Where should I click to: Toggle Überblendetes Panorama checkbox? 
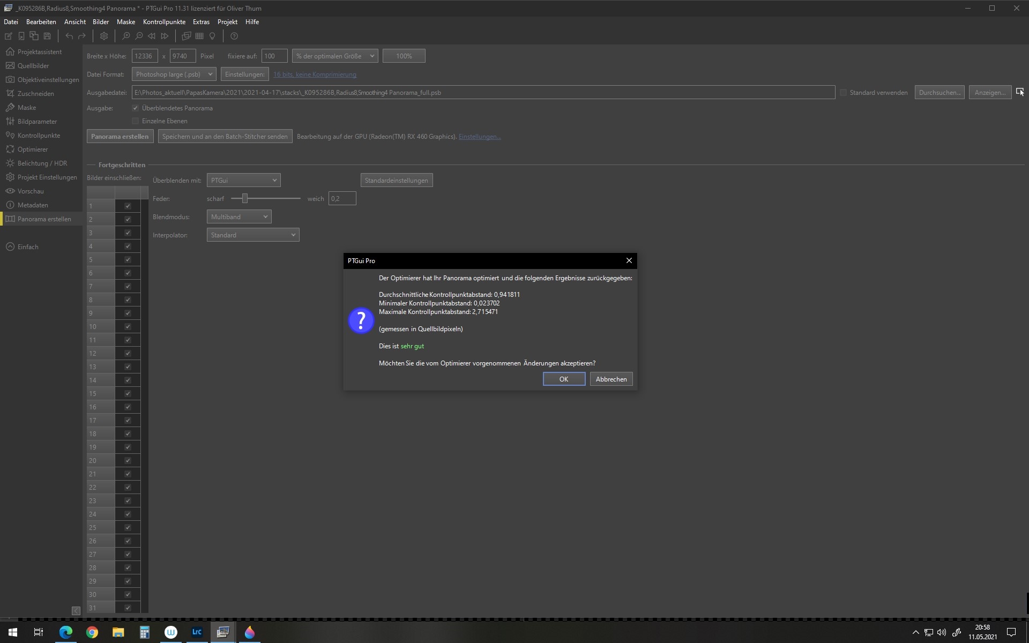(x=136, y=108)
